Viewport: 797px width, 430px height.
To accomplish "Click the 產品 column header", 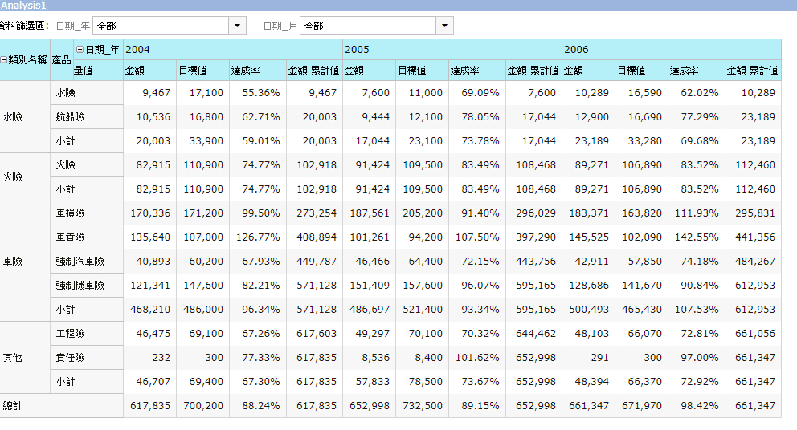I will (62, 60).
